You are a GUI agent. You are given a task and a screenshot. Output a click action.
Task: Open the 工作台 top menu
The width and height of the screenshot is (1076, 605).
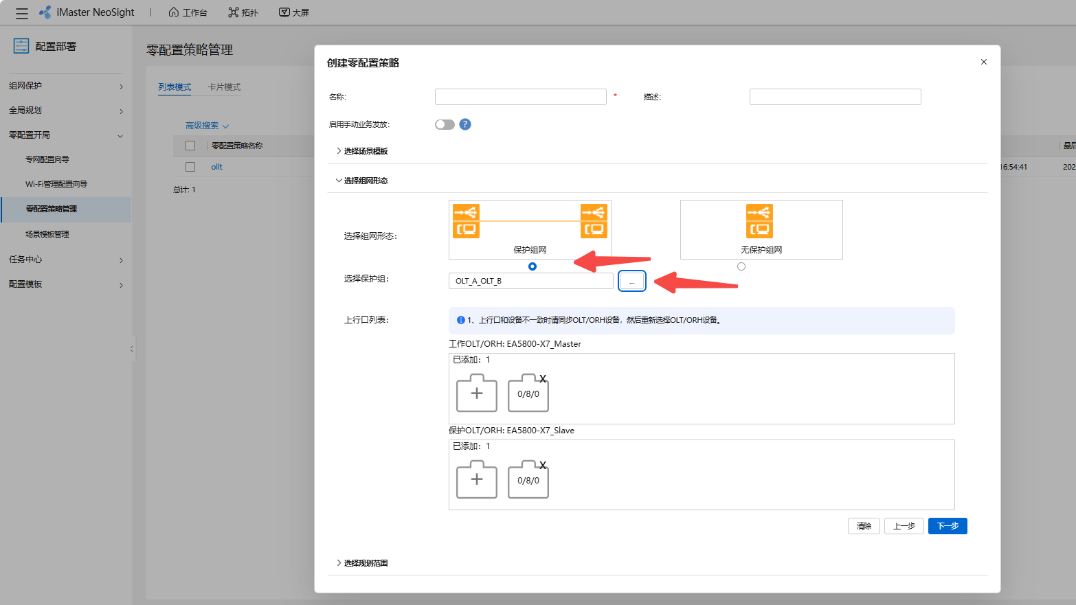click(x=188, y=12)
